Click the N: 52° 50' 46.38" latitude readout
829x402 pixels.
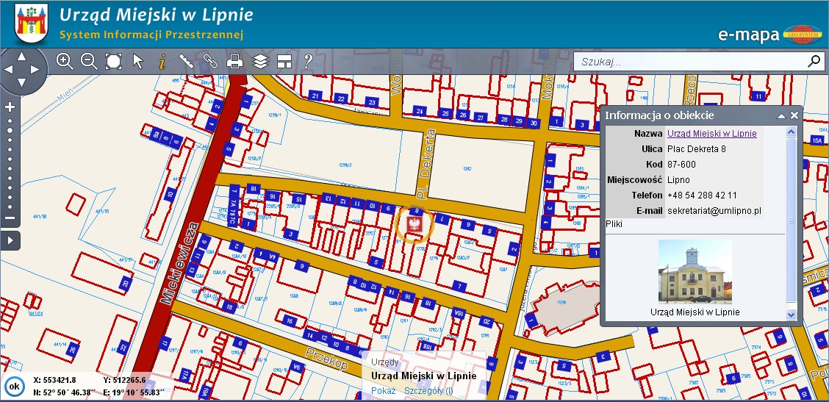pyautogui.click(x=64, y=392)
